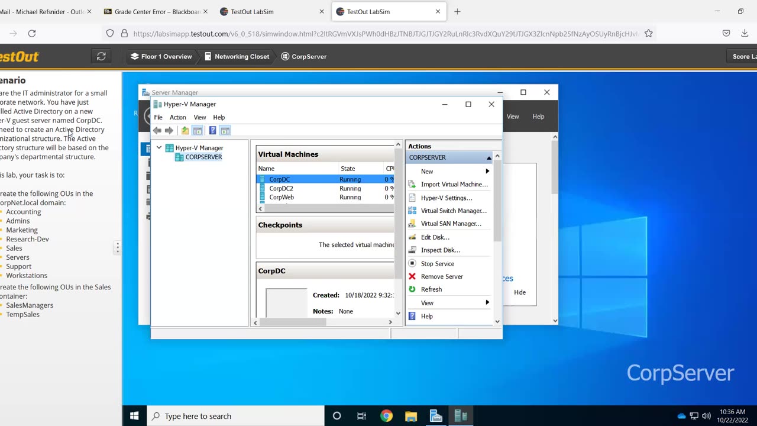This screenshot has height=426, width=757.
Task: Go to Networking Closet
Action: 237,56
